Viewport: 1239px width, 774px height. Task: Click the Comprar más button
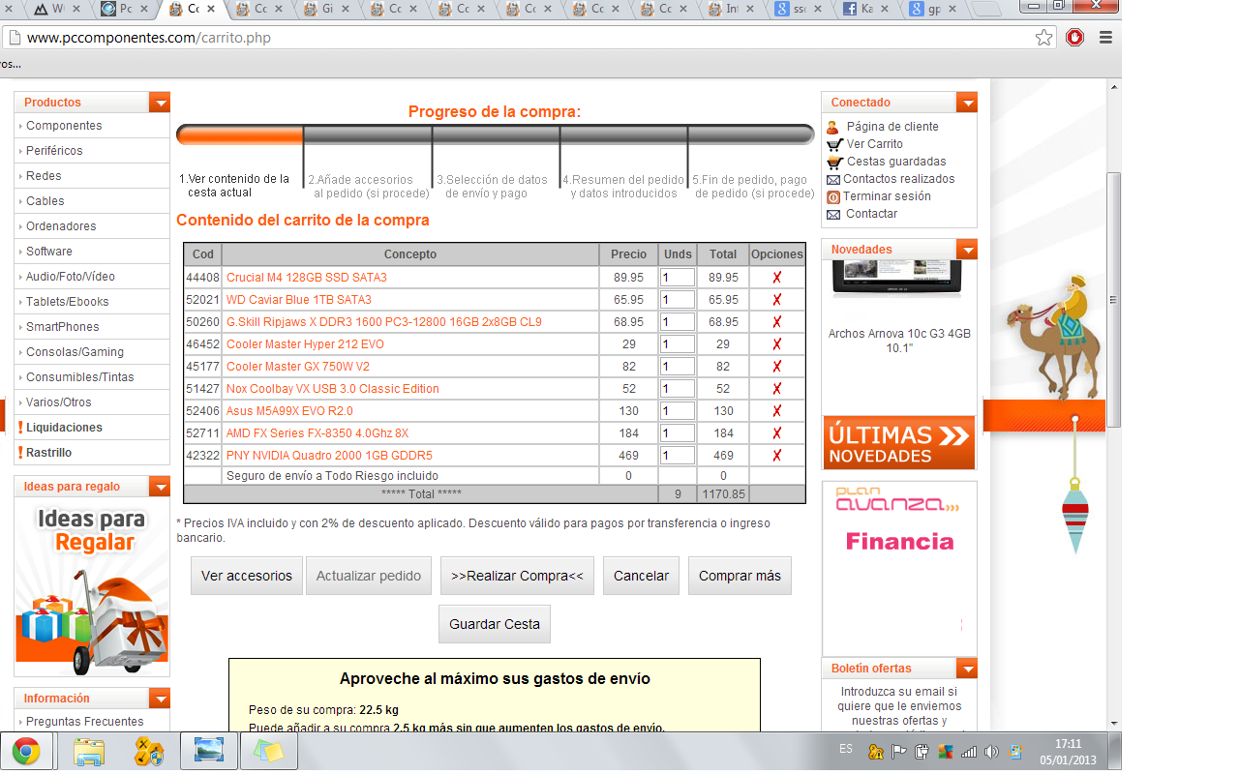click(x=740, y=576)
